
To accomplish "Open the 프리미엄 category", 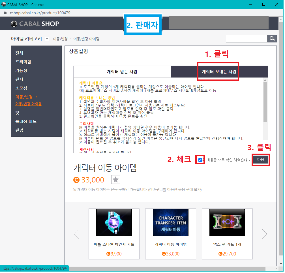I will [23, 62].
